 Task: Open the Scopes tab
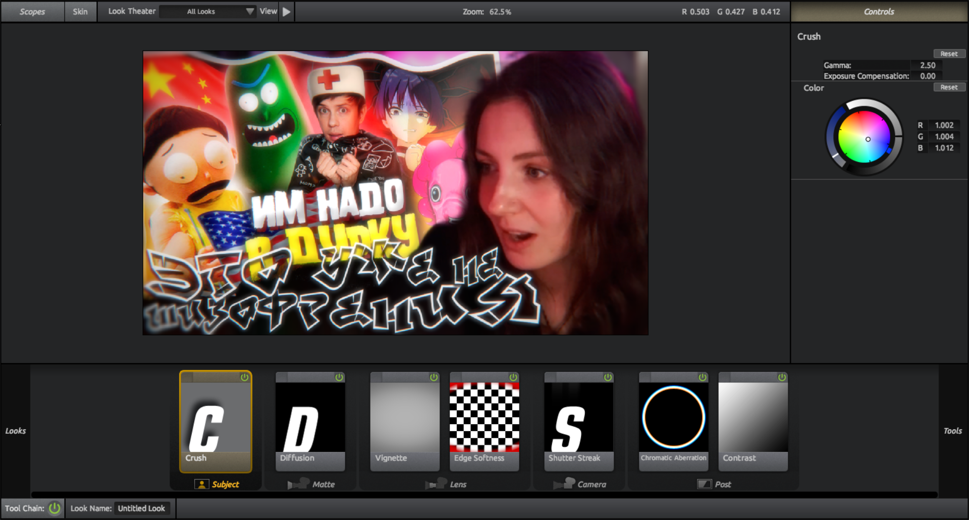(x=32, y=12)
